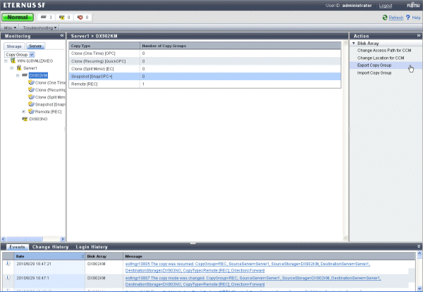The width and height of the screenshot is (423, 292).
Task: Switch to the Login History tab
Action: 92,247
